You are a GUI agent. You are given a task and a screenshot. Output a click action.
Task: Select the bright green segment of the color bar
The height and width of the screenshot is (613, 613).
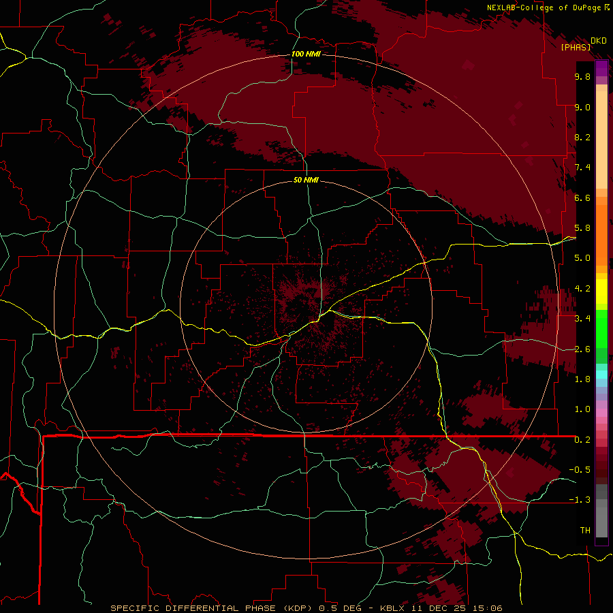pyautogui.click(x=601, y=328)
